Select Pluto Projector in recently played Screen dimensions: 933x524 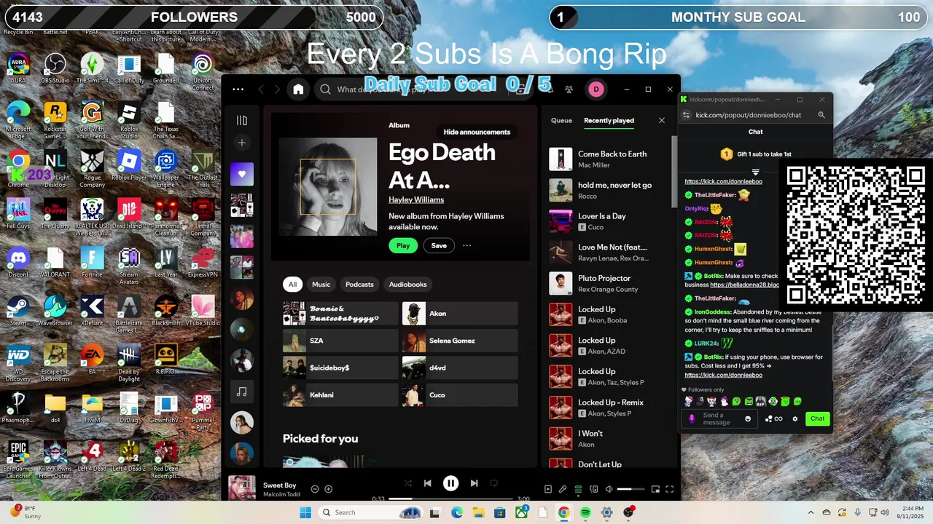[609, 283]
